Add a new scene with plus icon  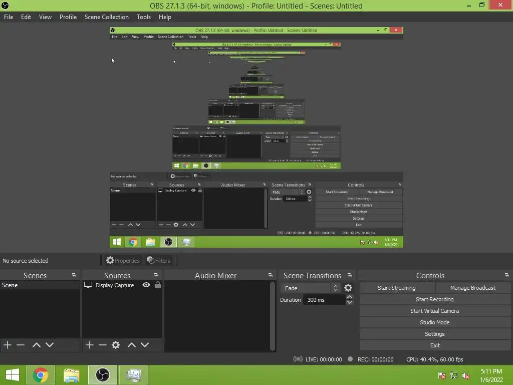tap(7, 345)
